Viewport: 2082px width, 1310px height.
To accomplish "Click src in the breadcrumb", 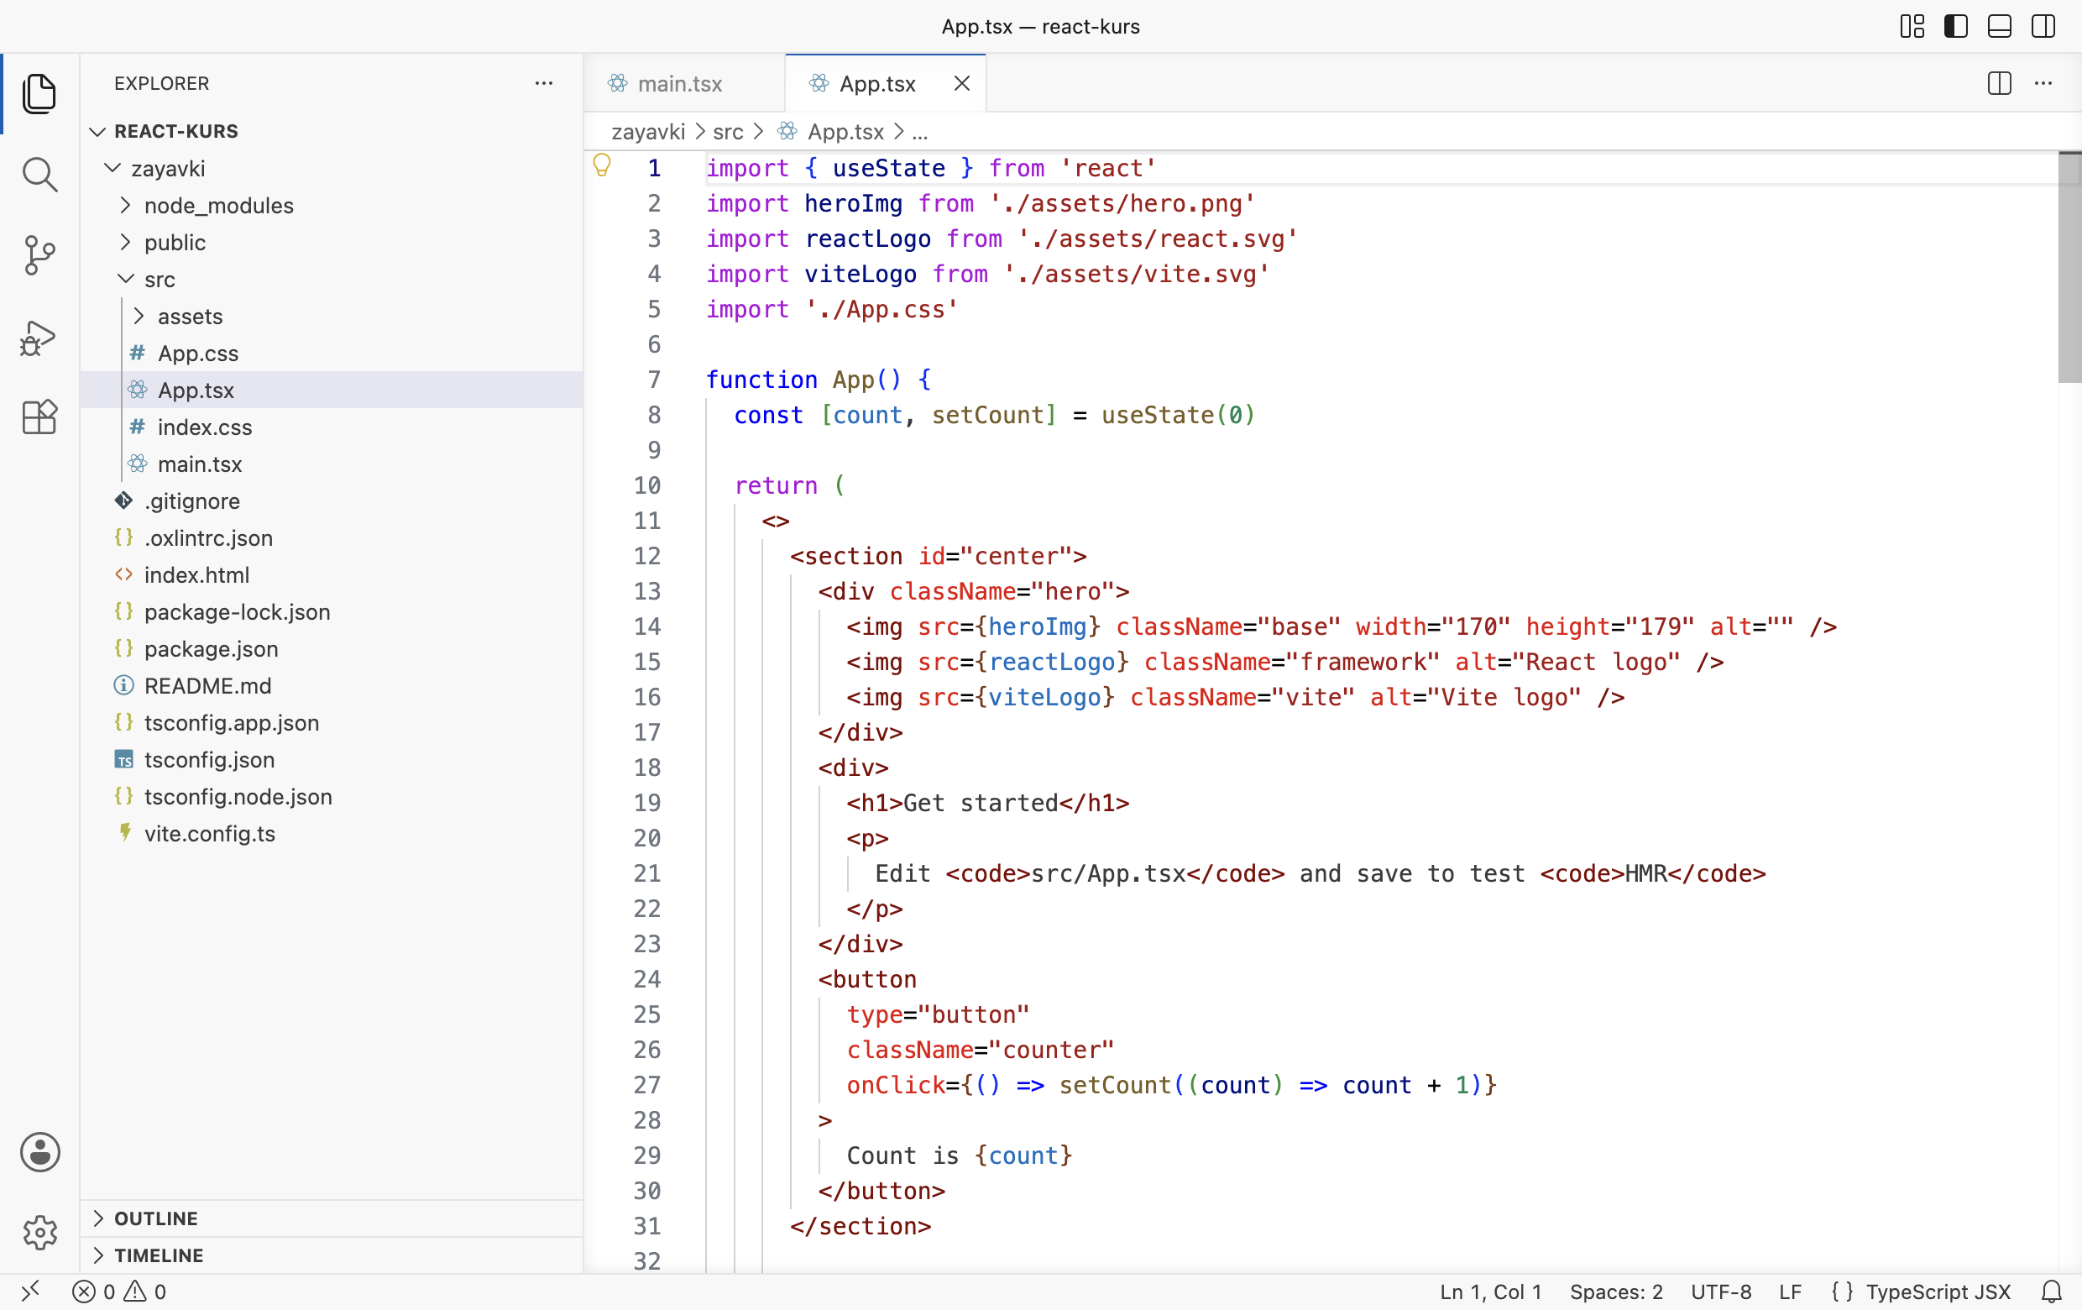I will [x=728, y=132].
